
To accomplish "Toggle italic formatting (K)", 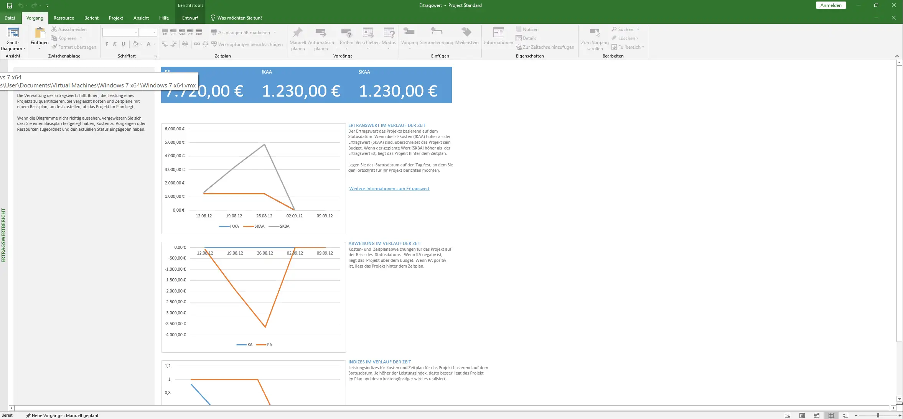I will (x=115, y=44).
